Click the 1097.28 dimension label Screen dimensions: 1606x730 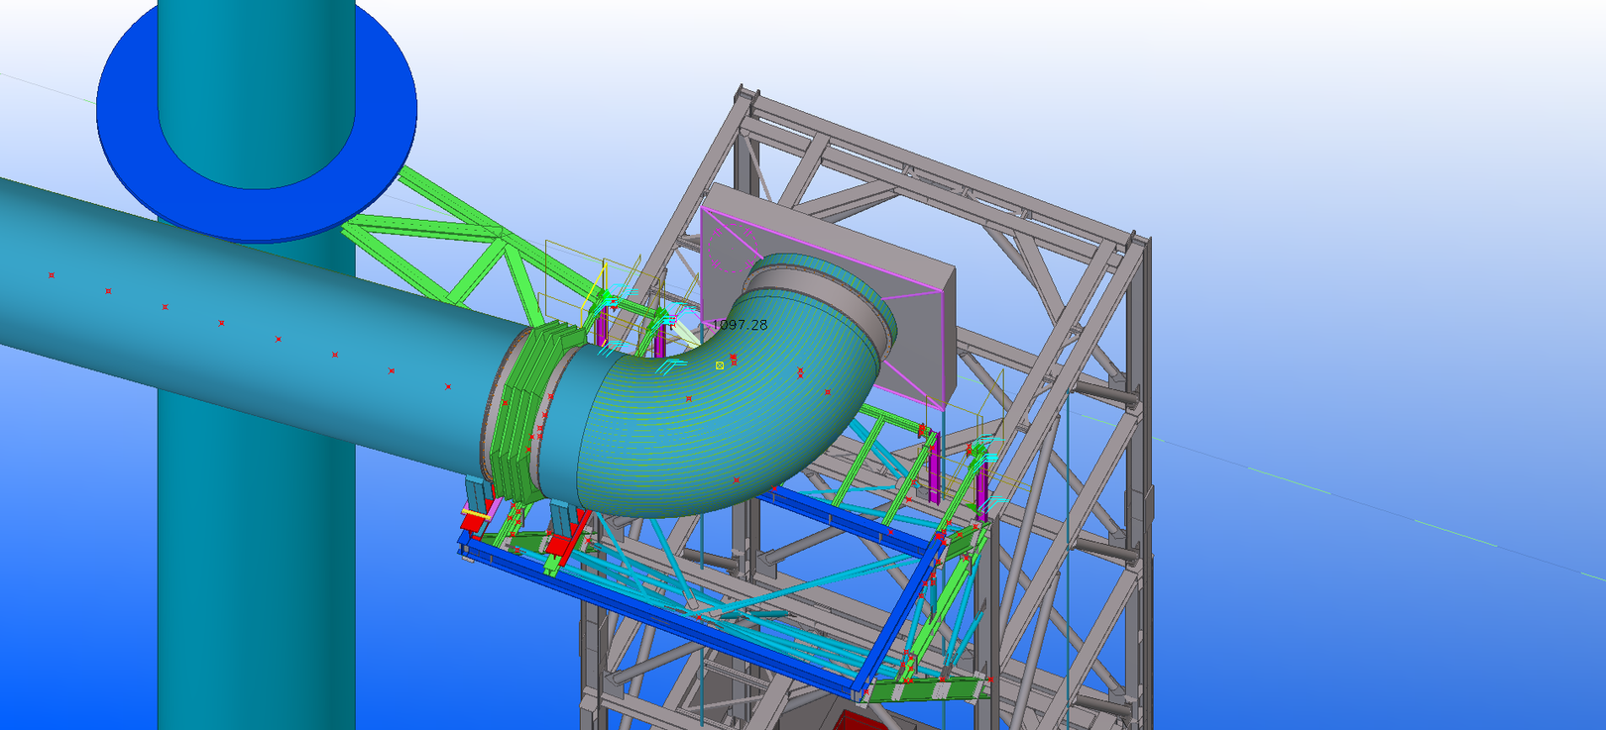click(x=740, y=325)
